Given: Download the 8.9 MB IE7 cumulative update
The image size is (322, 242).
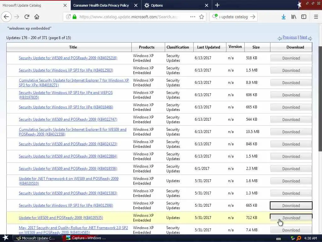Looking at the screenshot, I should (291, 83).
